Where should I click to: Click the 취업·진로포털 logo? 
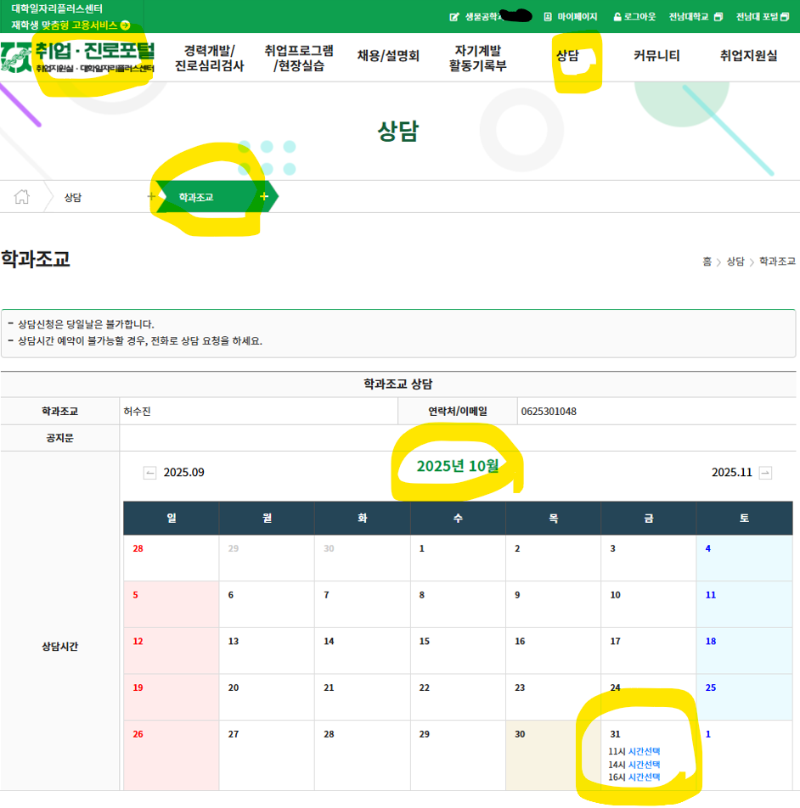(78, 57)
